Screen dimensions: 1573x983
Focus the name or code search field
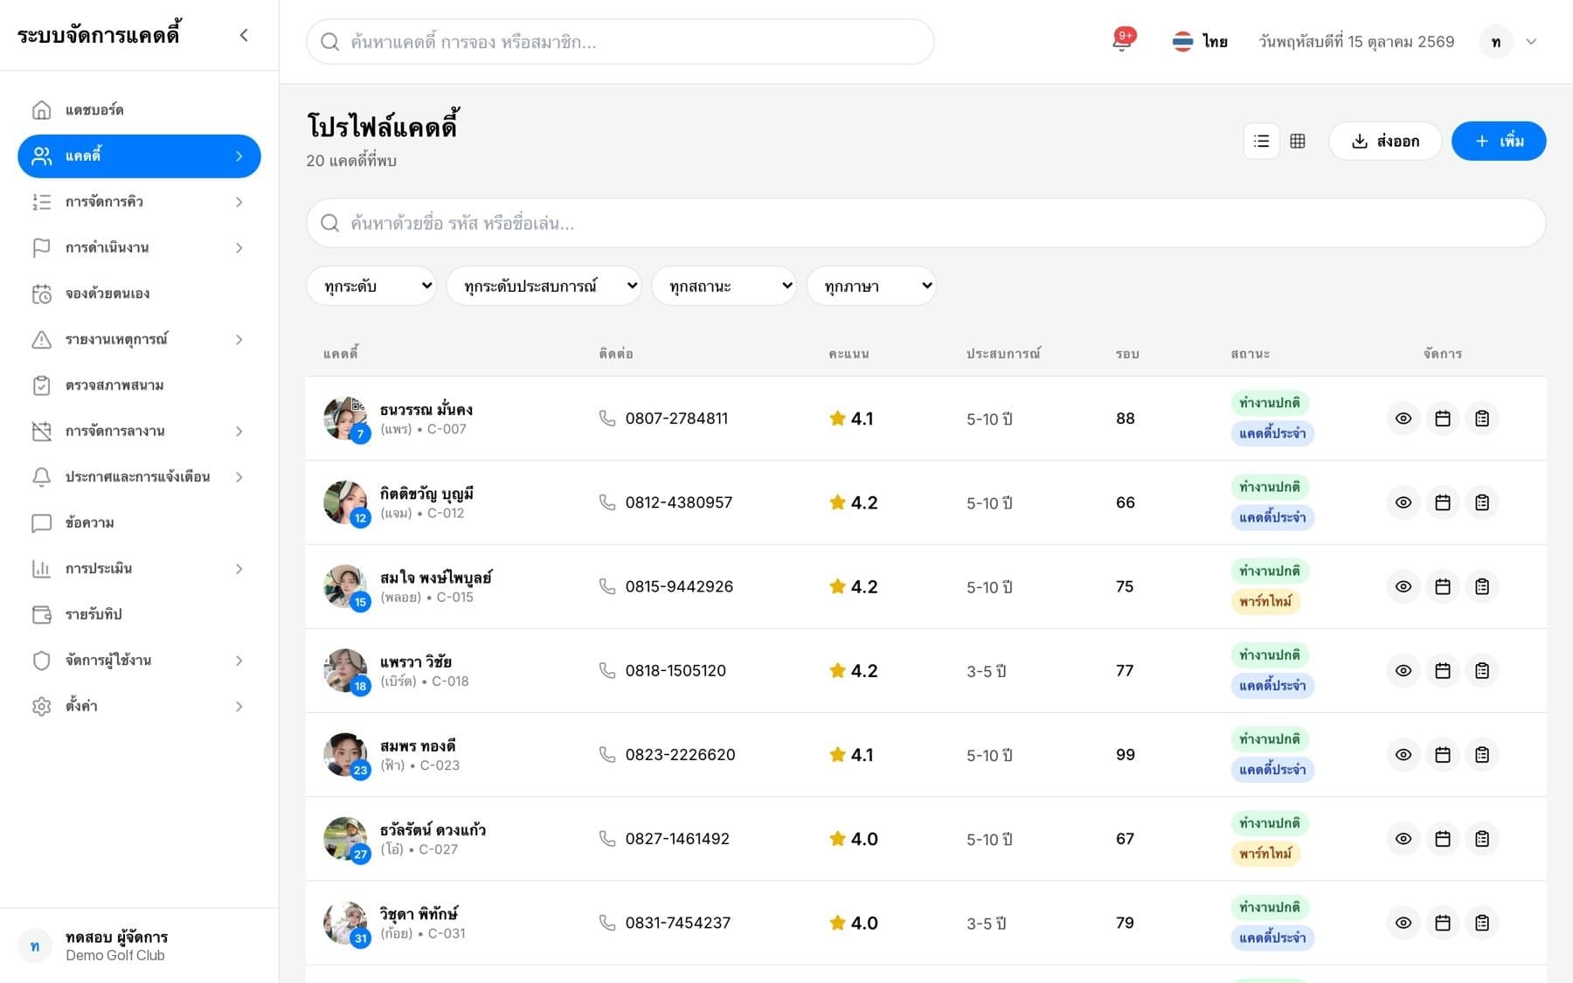click(x=925, y=223)
